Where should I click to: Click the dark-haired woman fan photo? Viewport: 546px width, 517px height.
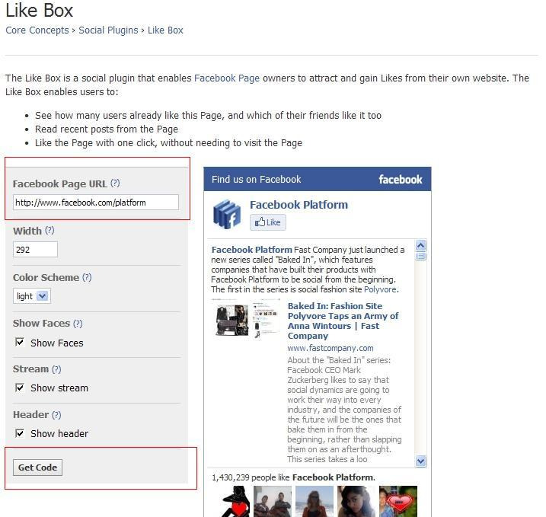356,501
